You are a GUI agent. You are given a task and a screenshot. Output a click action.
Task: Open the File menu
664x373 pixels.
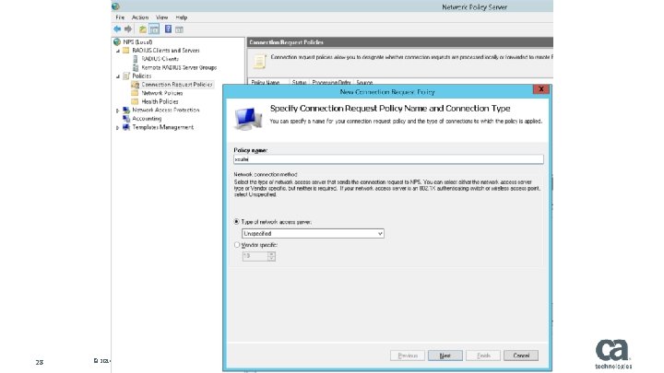click(x=120, y=17)
